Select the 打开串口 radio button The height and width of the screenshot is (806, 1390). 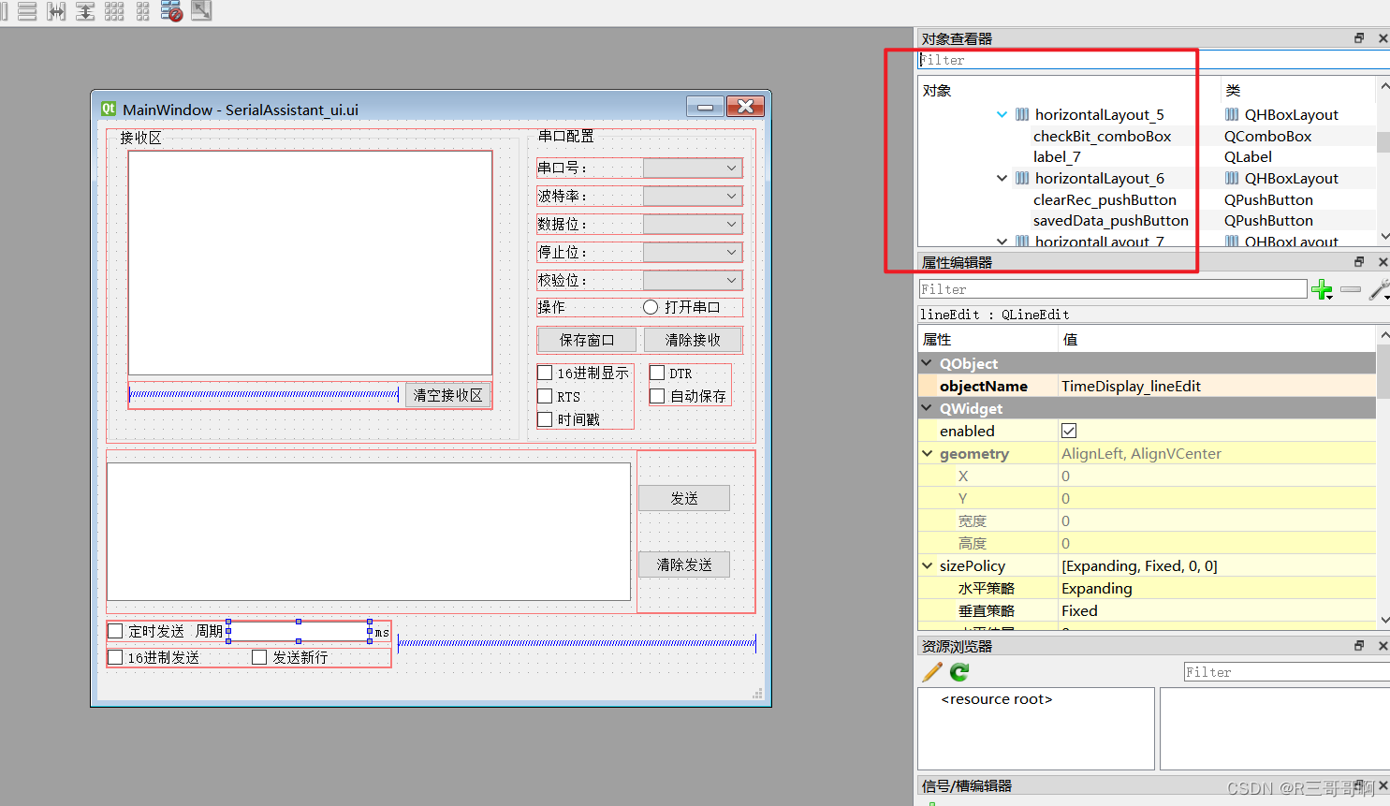click(651, 307)
